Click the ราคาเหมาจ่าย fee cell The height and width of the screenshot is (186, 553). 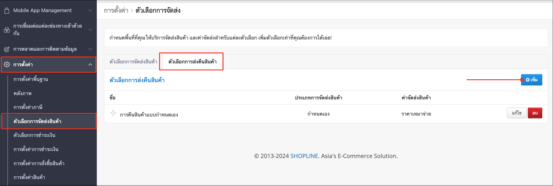416,114
